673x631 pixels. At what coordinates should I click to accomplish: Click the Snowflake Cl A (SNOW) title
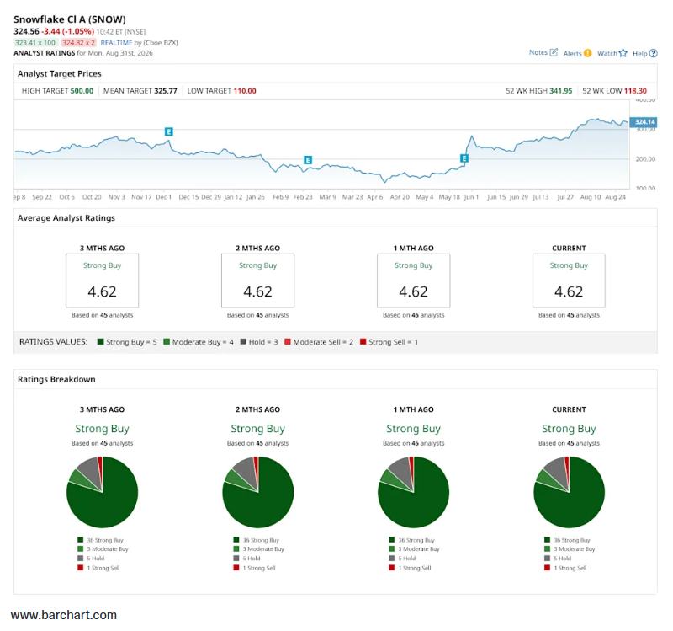click(x=70, y=19)
